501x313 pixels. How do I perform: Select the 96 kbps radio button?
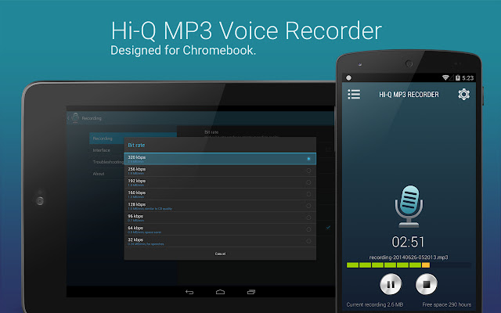point(308,218)
